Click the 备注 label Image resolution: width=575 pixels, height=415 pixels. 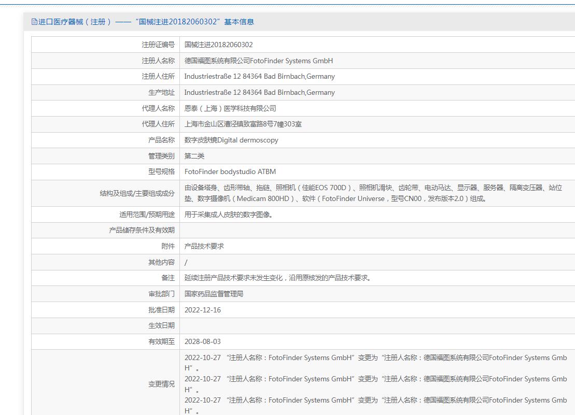pyautogui.click(x=168, y=278)
